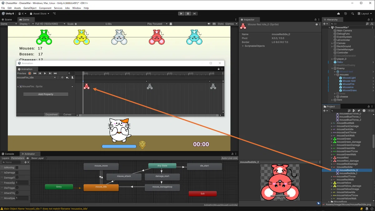Jump to the first frame of the animation
375x211 pixels.
tap(35, 73)
